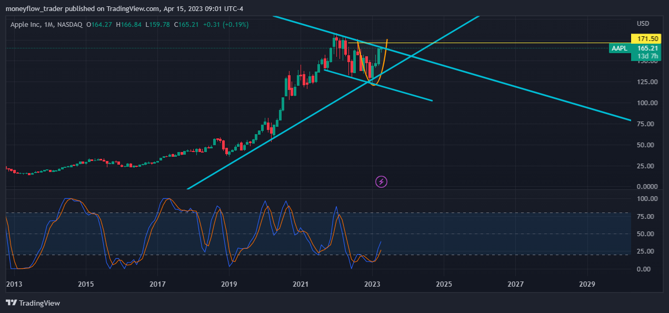Viewport: 669px width, 313px height.
Task: Click the 165.21 current price label
Action: pyautogui.click(x=646, y=48)
